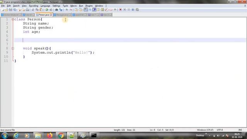The width and height of the screenshot is (247, 139).
Task: Launch Google Chrome from the taskbar
Action: pyautogui.click(x=61, y=136)
